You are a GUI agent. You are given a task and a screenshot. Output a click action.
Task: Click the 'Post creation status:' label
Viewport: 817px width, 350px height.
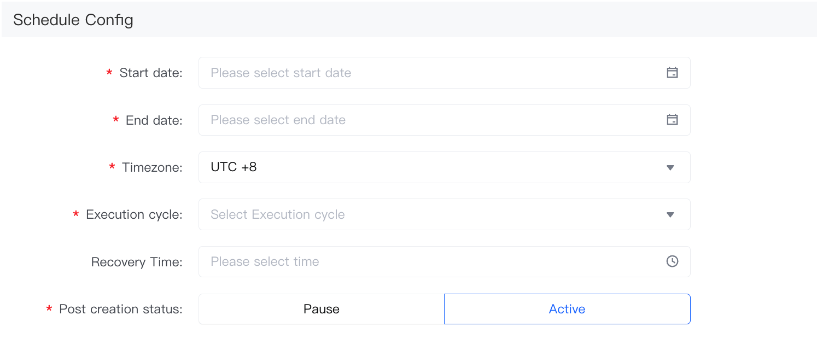pos(120,309)
